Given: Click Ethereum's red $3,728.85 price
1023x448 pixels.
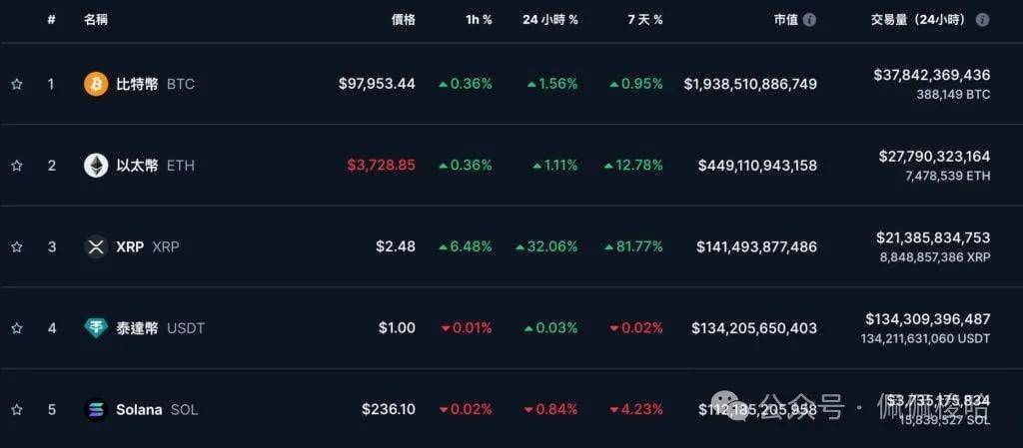Looking at the screenshot, I should click(x=381, y=166).
